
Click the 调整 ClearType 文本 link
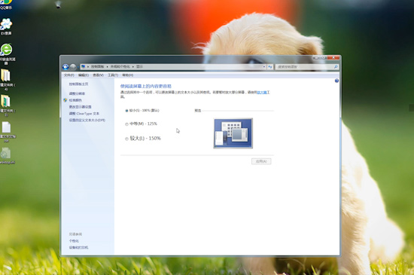click(84, 114)
